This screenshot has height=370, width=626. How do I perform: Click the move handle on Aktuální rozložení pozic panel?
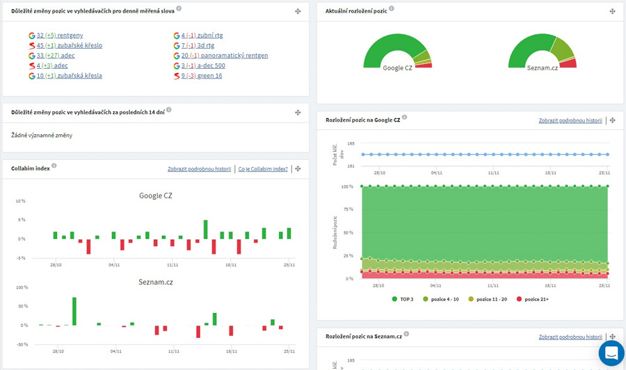pyautogui.click(x=612, y=12)
